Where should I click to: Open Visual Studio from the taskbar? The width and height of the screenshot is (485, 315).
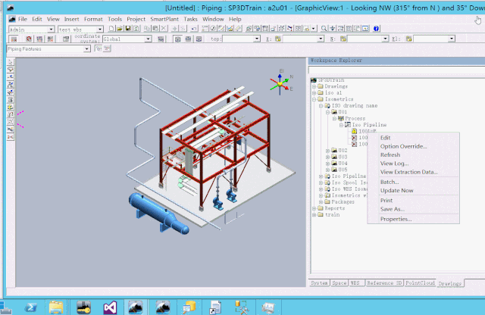(x=110, y=307)
